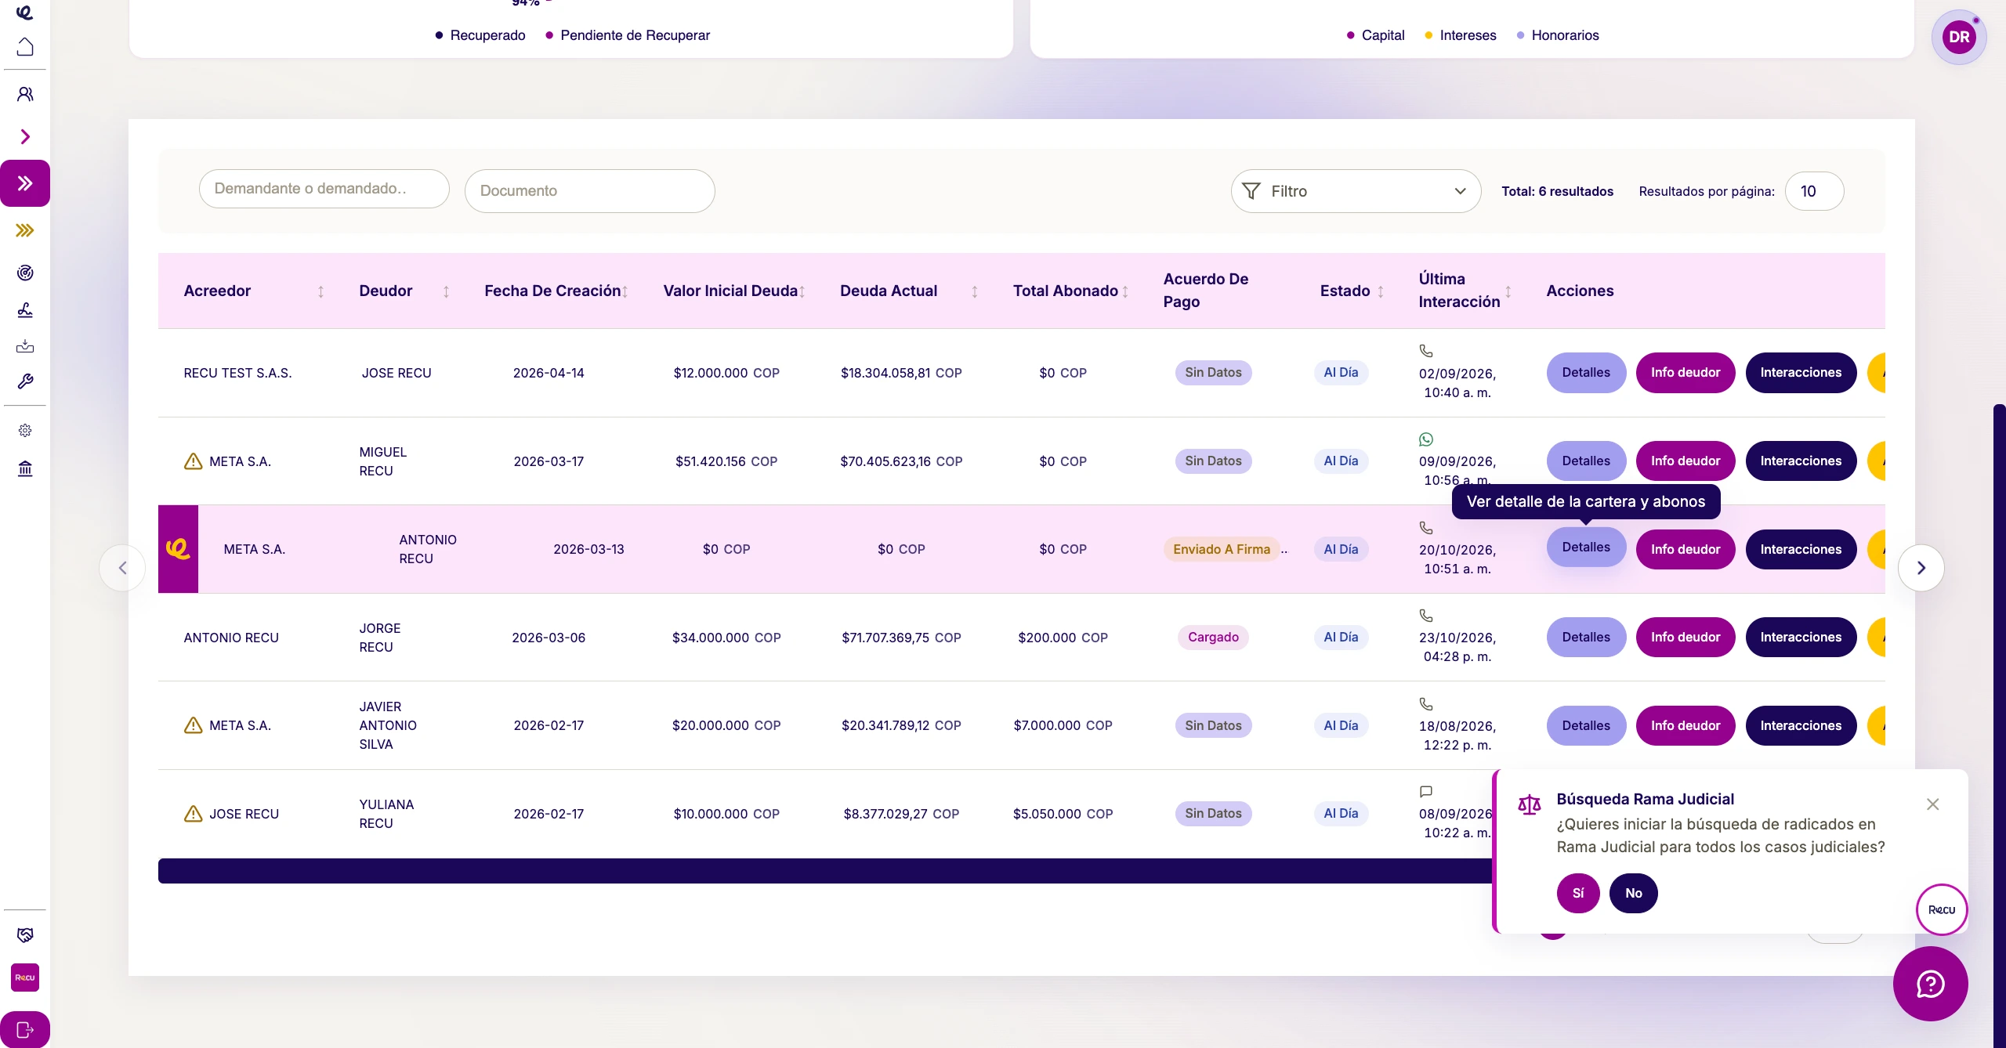2006x1048 pixels.
Task: Open the settings gear sidebar icon
Action: tap(25, 430)
